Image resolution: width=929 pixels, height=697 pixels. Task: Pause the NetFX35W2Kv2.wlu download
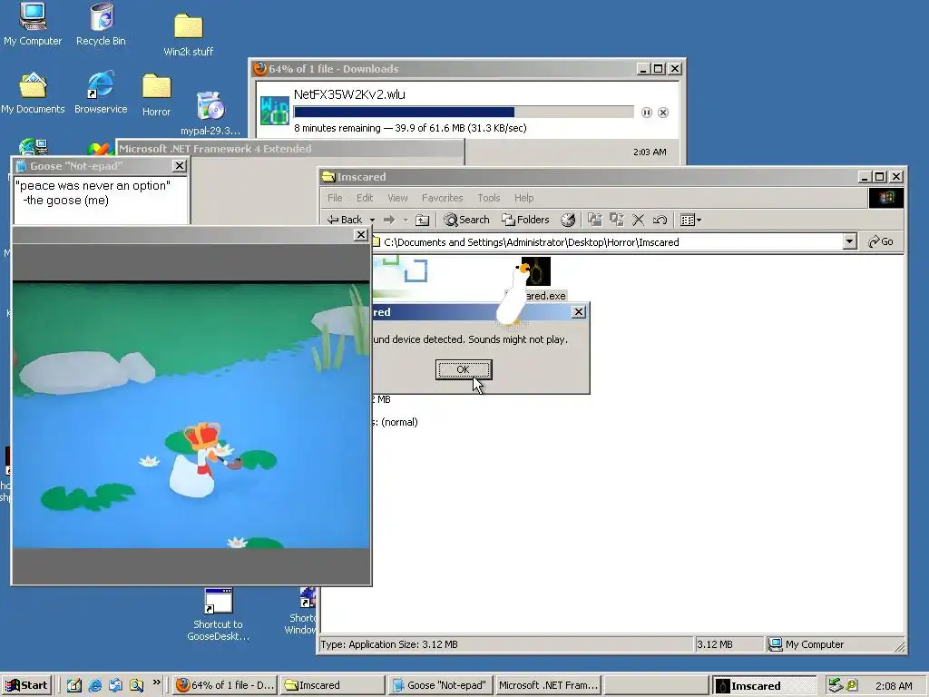(x=646, y=113)
